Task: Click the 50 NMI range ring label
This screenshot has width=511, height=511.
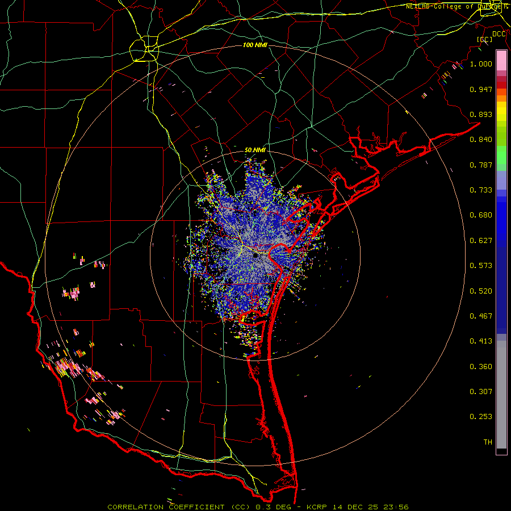Action: [x=255, y=150]
